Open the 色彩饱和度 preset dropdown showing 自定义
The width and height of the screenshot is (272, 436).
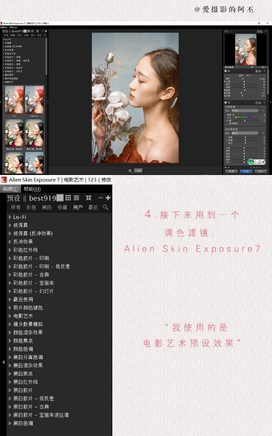pyautogui.click(x=246, y=133)
